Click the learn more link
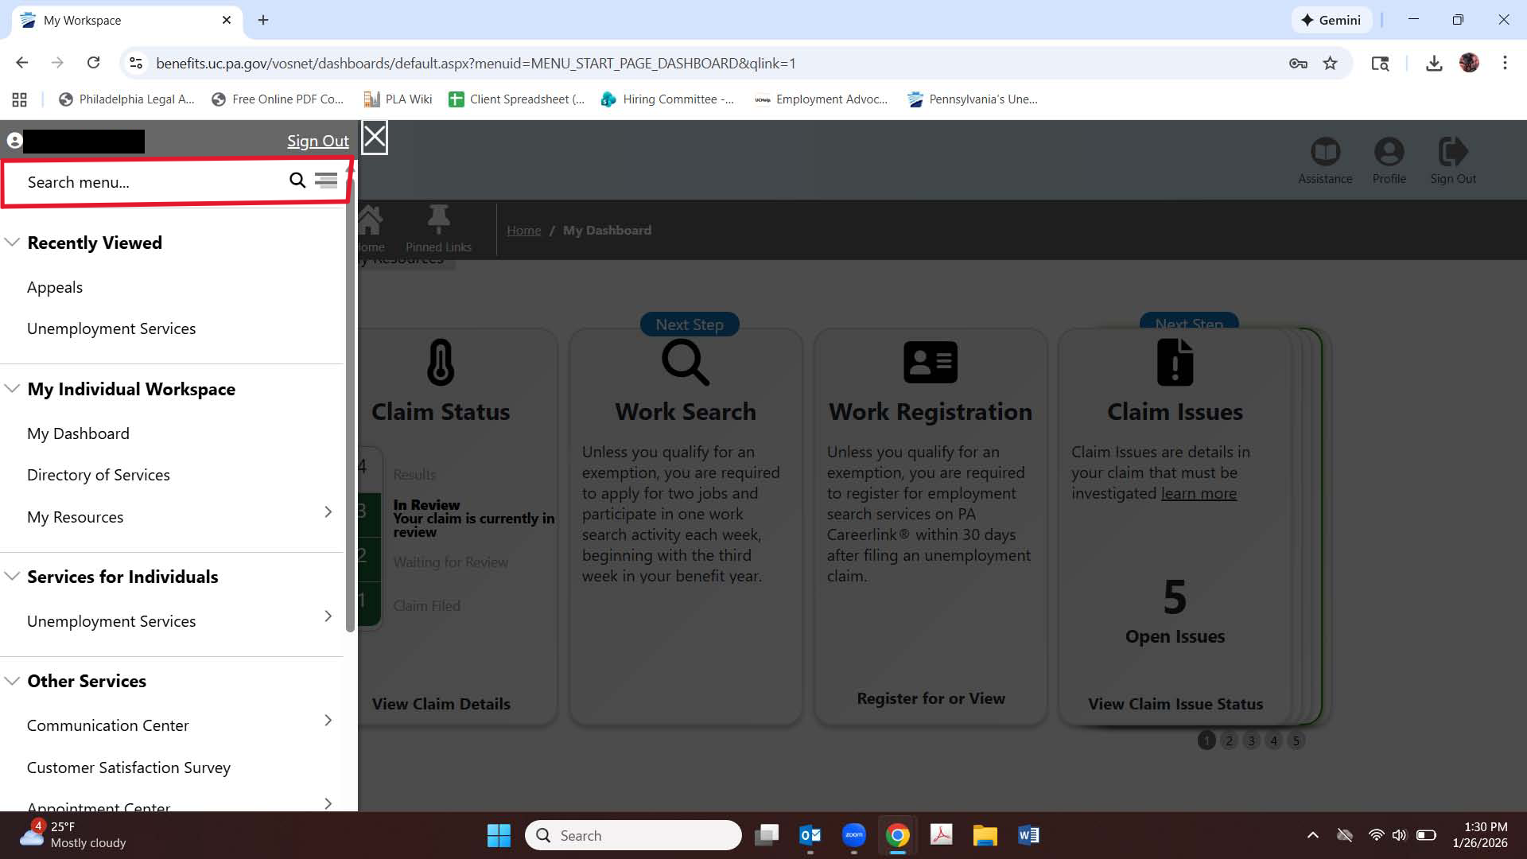The width and height of the screenshot is (1527, 859). click(x=1199, y=493)
